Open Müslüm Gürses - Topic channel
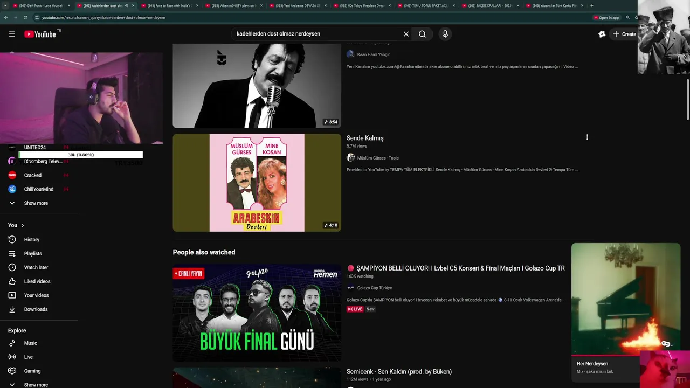This screenshot has width=690, height=388. click(x=378, y=158)
